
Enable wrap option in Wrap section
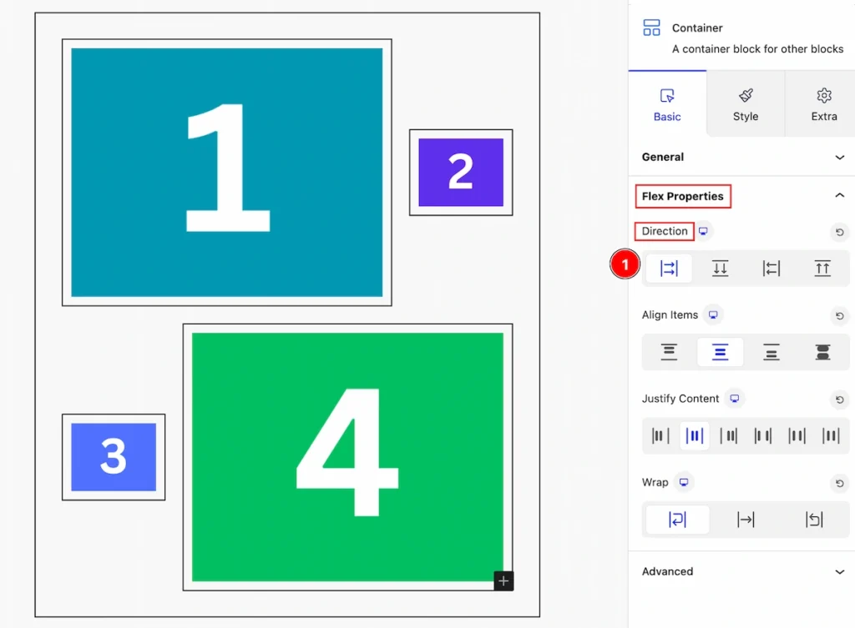click(x=677, y=520)
